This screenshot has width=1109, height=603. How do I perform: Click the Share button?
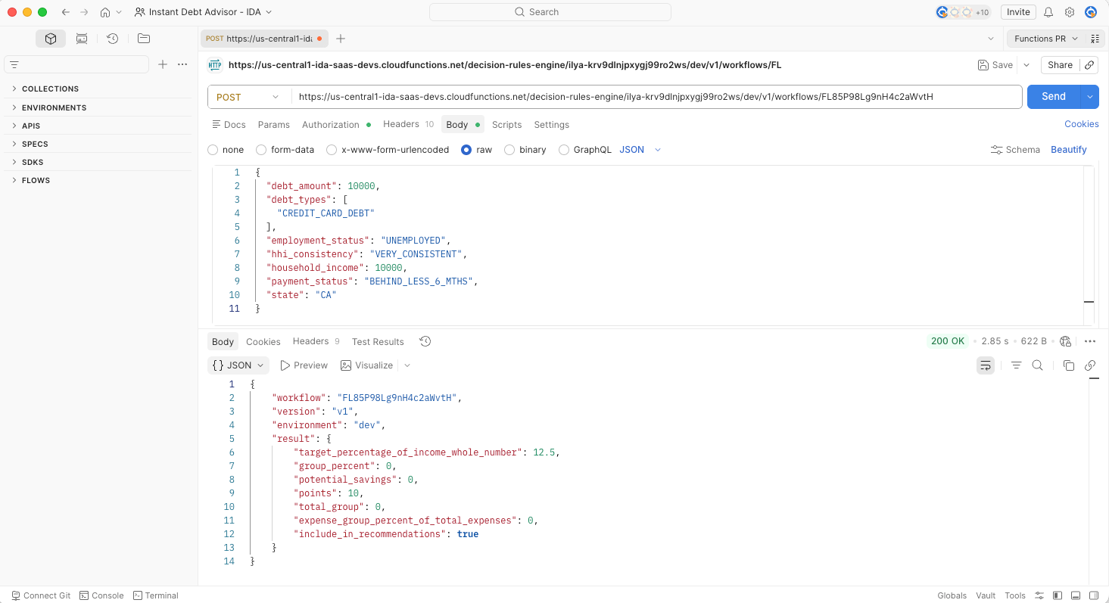(1060, 65)
